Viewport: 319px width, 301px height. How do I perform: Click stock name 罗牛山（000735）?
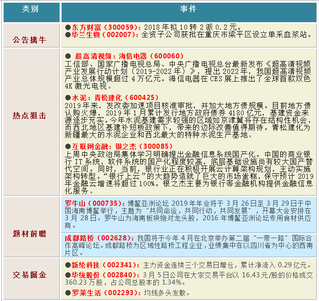coord(94,203)
